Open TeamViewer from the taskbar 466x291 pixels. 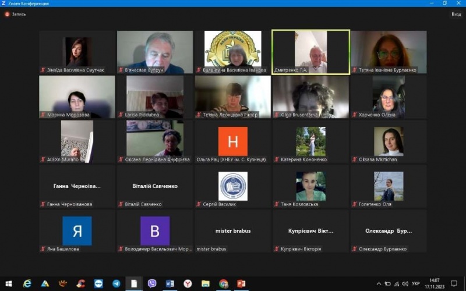click(x=98, y=283)
